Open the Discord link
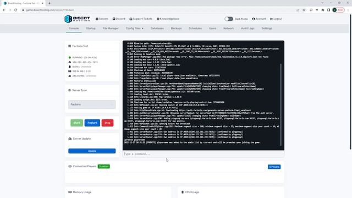Image resolution: width=352 pixels, height=198 pixels. [x=119, y=19]
